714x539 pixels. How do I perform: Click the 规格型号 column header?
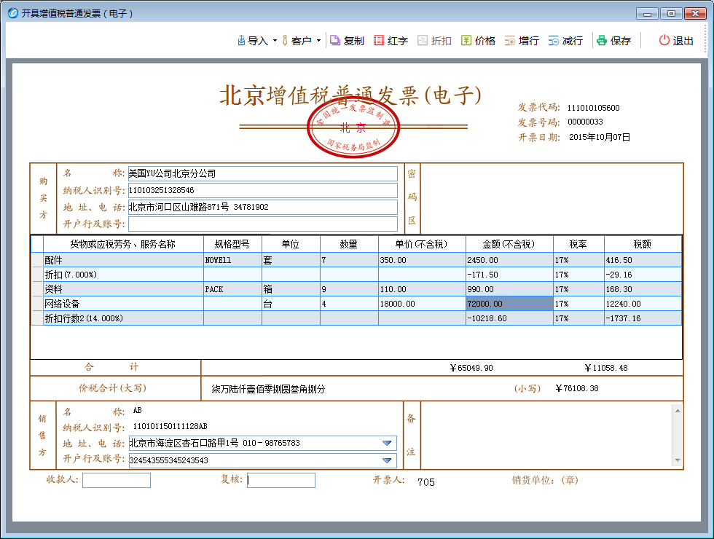tap(232, 245)
